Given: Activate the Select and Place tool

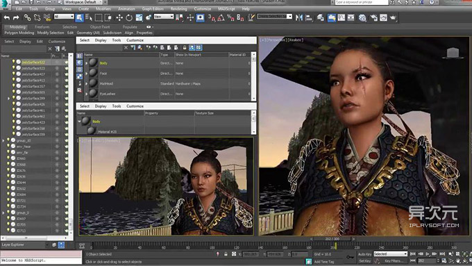Looking at the screenshot, I should [149, 18].
